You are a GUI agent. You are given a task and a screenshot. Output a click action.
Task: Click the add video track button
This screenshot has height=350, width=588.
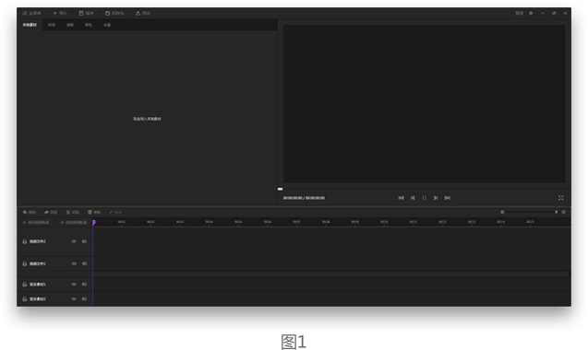(x=36, y=222)
